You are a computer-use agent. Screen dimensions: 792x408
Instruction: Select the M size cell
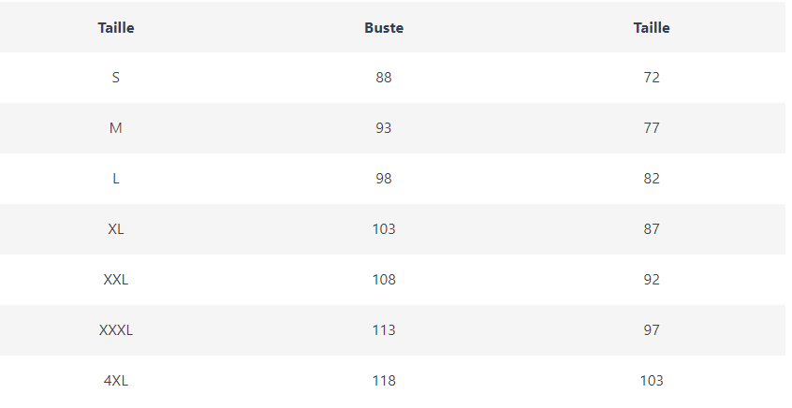[x=116, y=128]
